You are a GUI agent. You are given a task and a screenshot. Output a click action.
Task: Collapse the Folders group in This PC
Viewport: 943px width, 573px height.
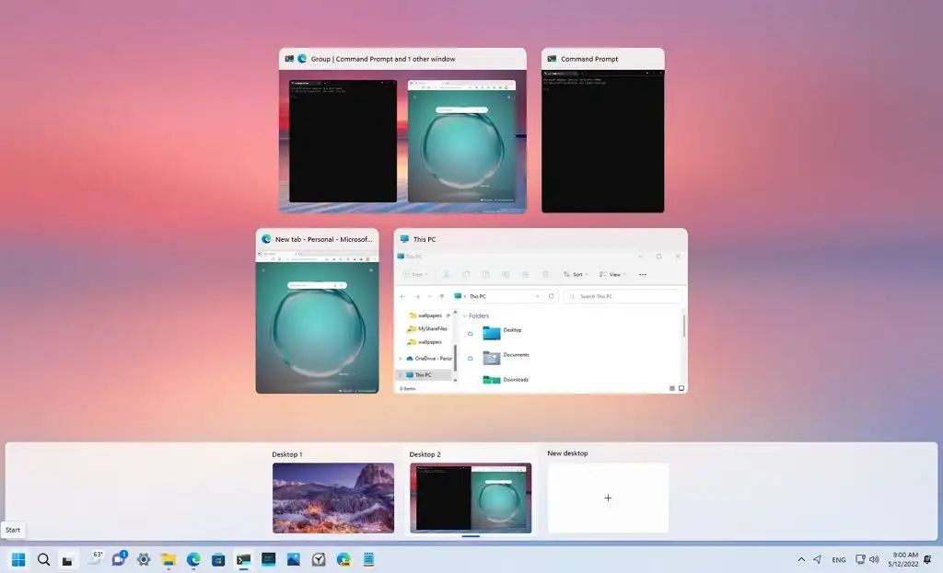(x=465, y=315)
